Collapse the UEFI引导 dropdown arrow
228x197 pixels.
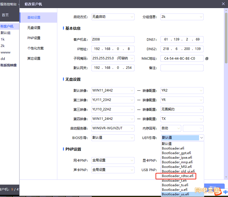point(202,138)
